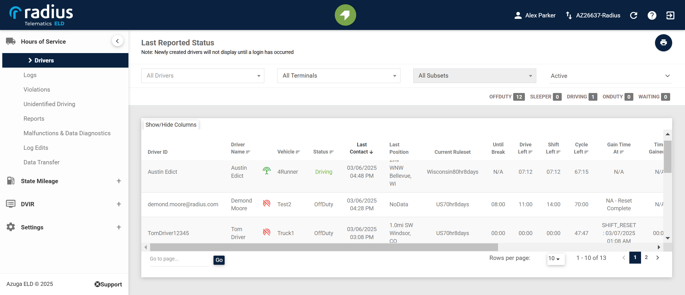This screenshot has height=295, width=685.
Task: Sort by Cycle Left column icon
Action: click(586, 152)
